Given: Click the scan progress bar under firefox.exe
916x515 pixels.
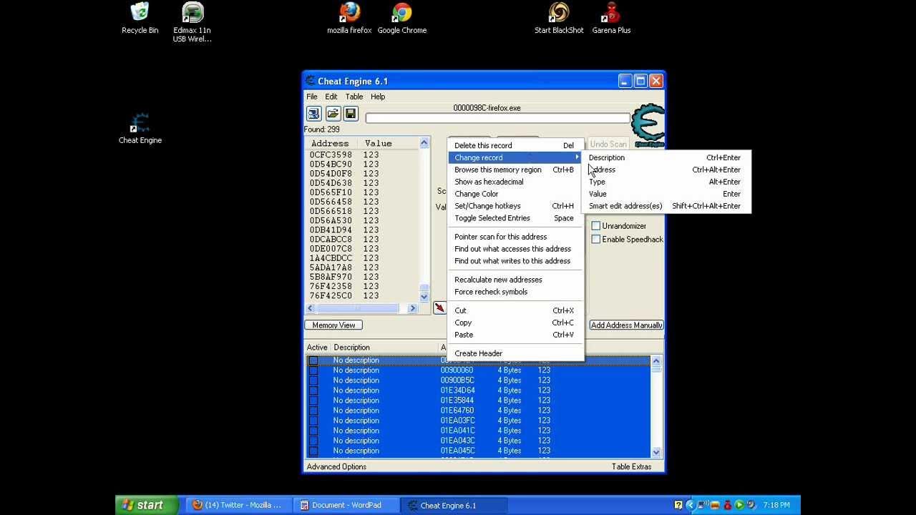Looking at the screenshot, I should pyautogui.click(x=497, y=118).
